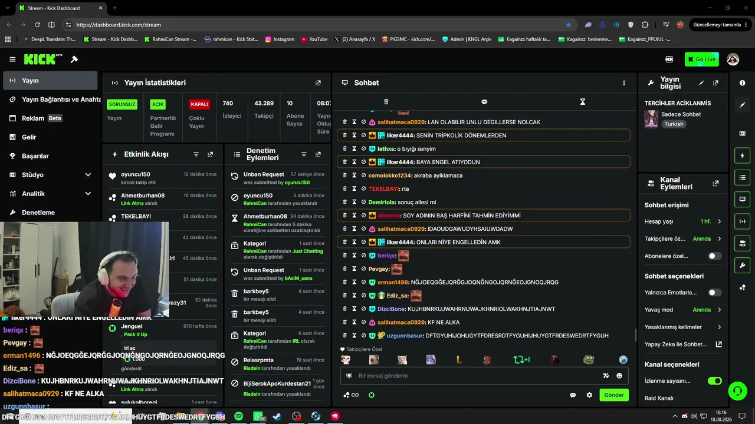Open the Yapay Zeka ile Sohbet link
This screenshot has height=424, width=755.
683,344
